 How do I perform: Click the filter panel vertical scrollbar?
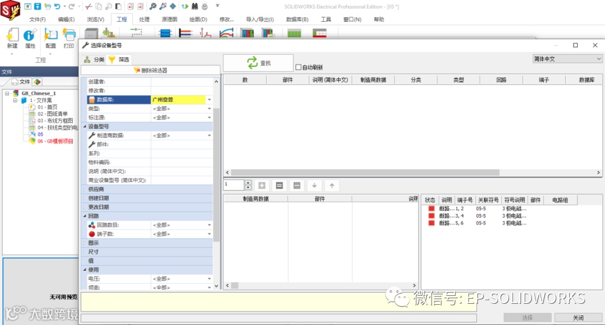point(216,175)
